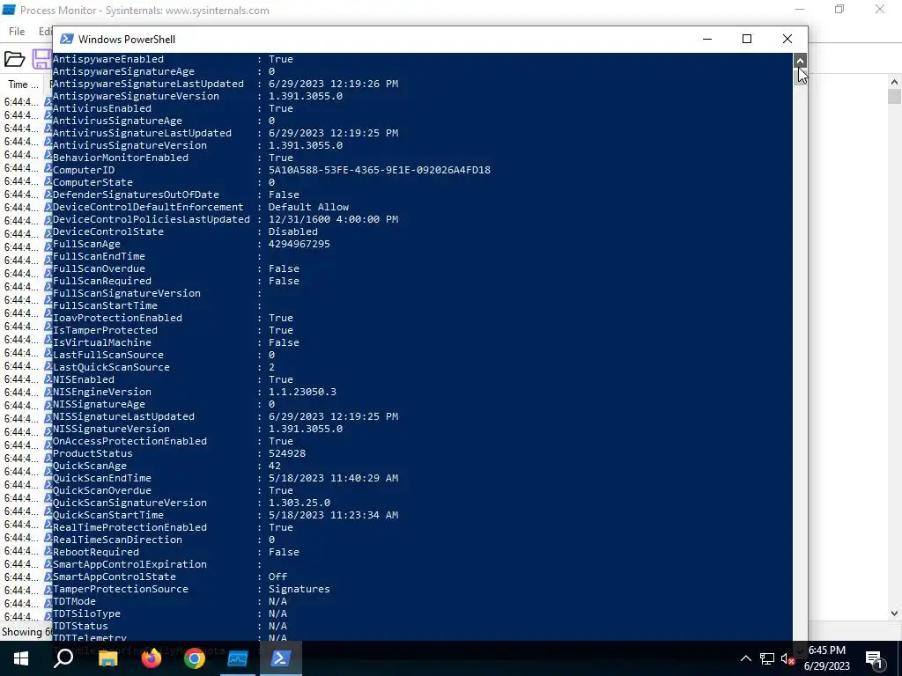Click the Process Monitor icon in its title bar
The height and width of the screenshot is (676, 902).
9,10
